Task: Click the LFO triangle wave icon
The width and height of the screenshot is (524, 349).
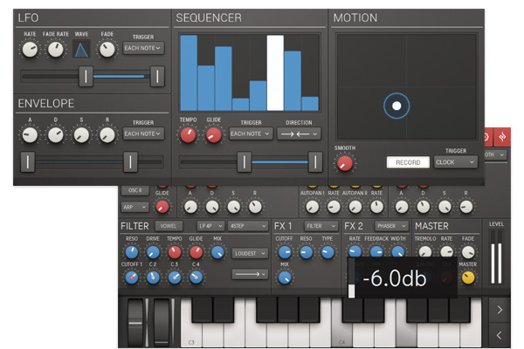Action: tap(81, 50)
